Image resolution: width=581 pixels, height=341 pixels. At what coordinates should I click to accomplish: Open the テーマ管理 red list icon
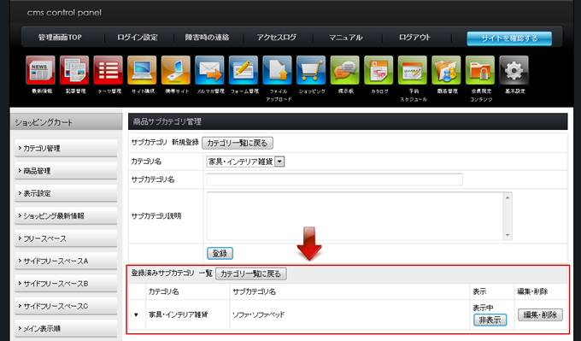pos(109,70)
